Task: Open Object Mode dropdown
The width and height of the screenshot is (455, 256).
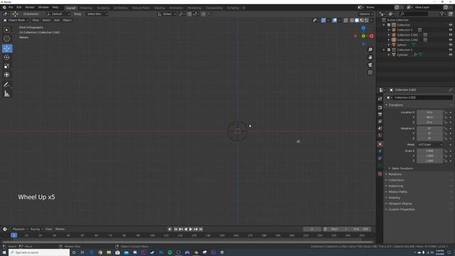Action: click(x=16, y=21)
